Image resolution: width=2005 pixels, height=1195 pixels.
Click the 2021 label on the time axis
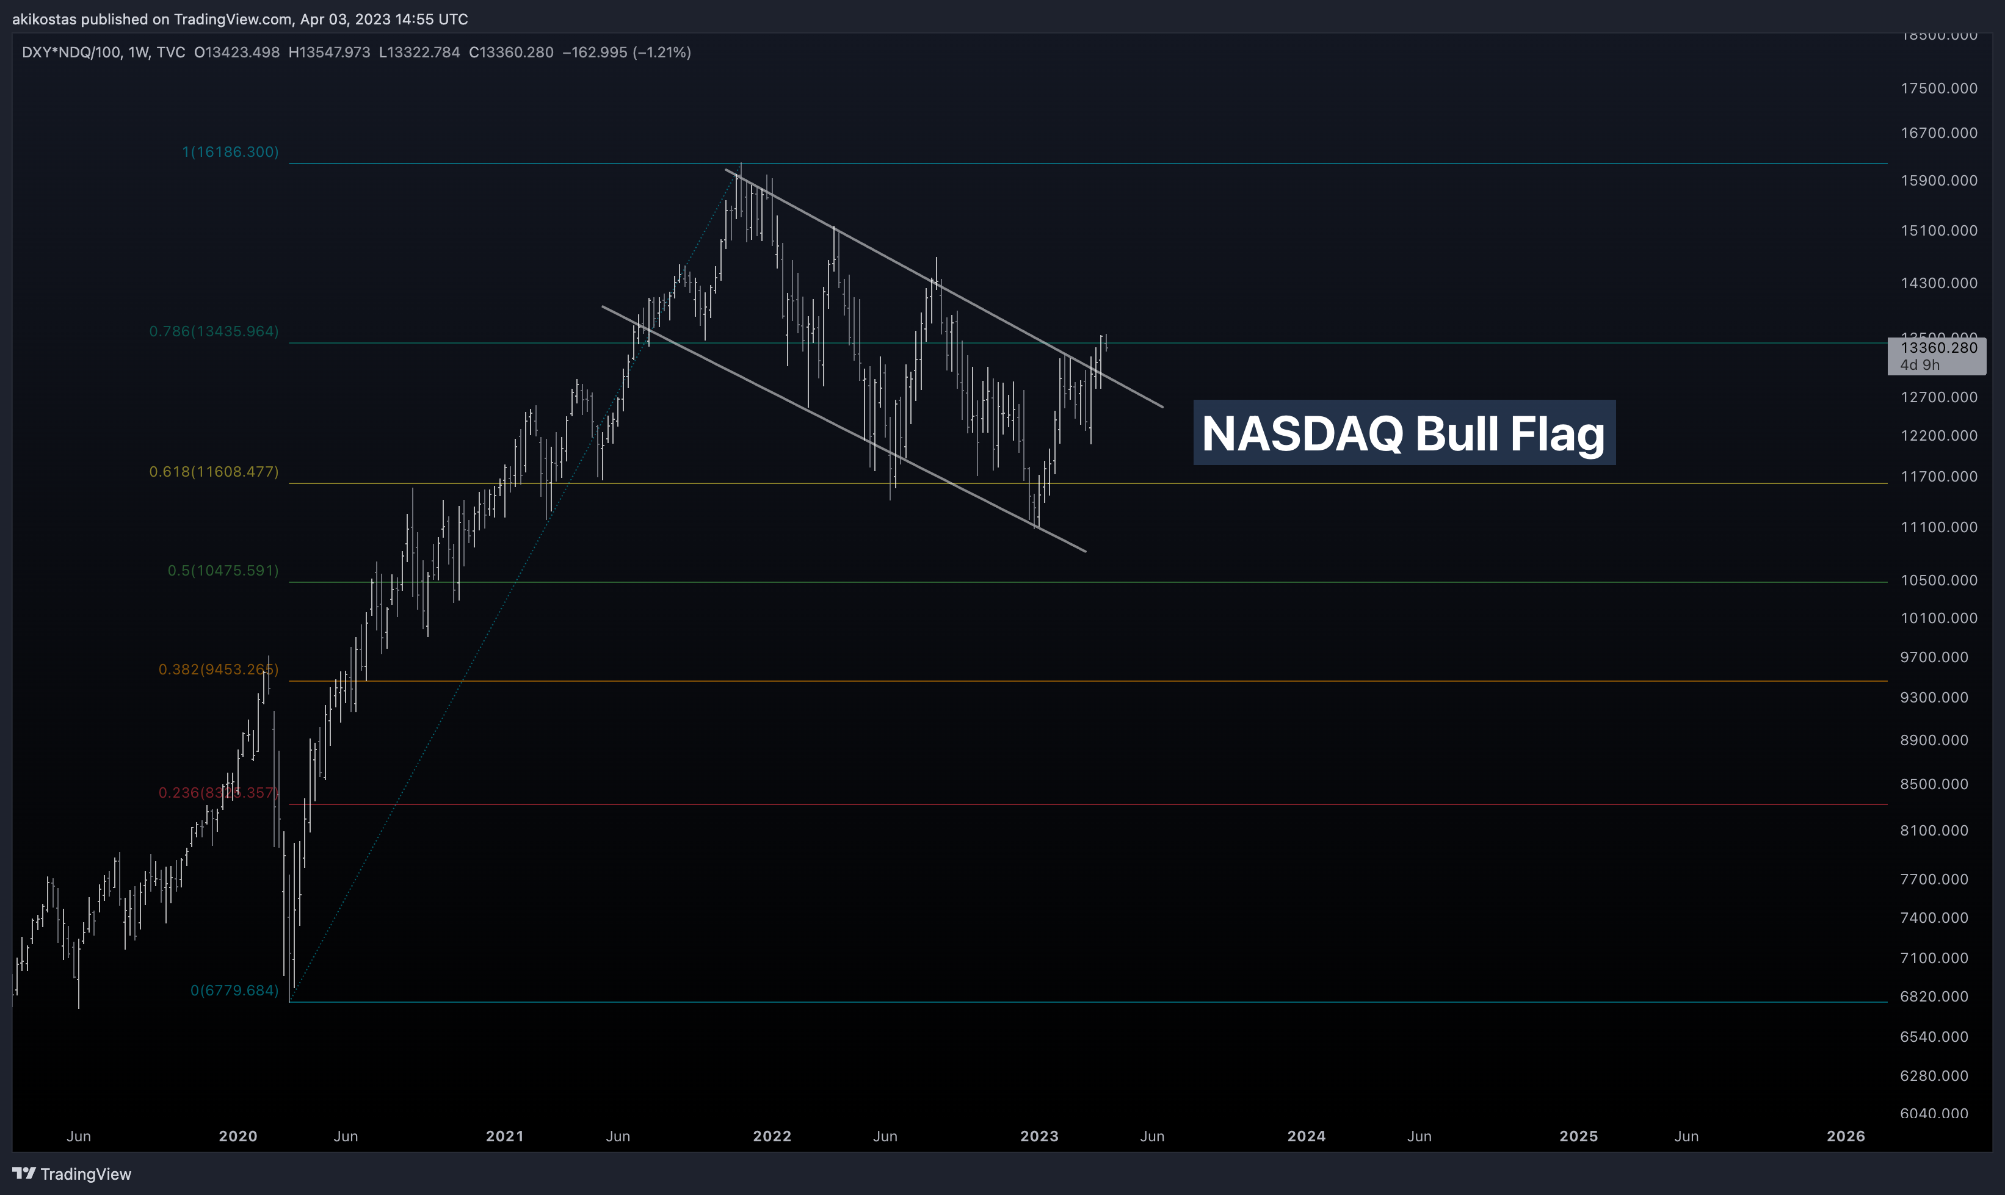coord(505,1136)
